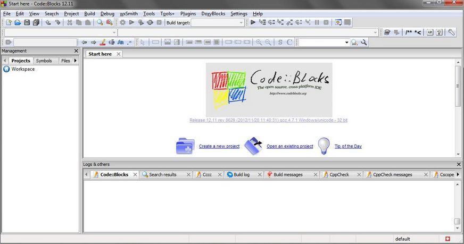Click Tip of the Day link
The image size is (464, 244).
[x=348, y=146]
